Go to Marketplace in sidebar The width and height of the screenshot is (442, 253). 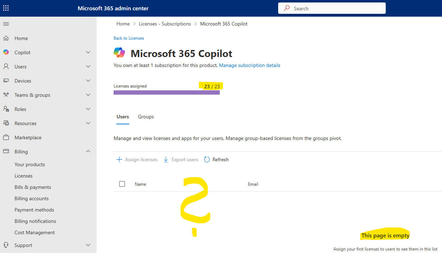point(28,137)
